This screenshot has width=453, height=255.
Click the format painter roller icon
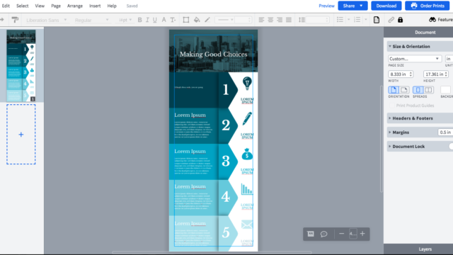pyautogui.click(x=15, y=20)
